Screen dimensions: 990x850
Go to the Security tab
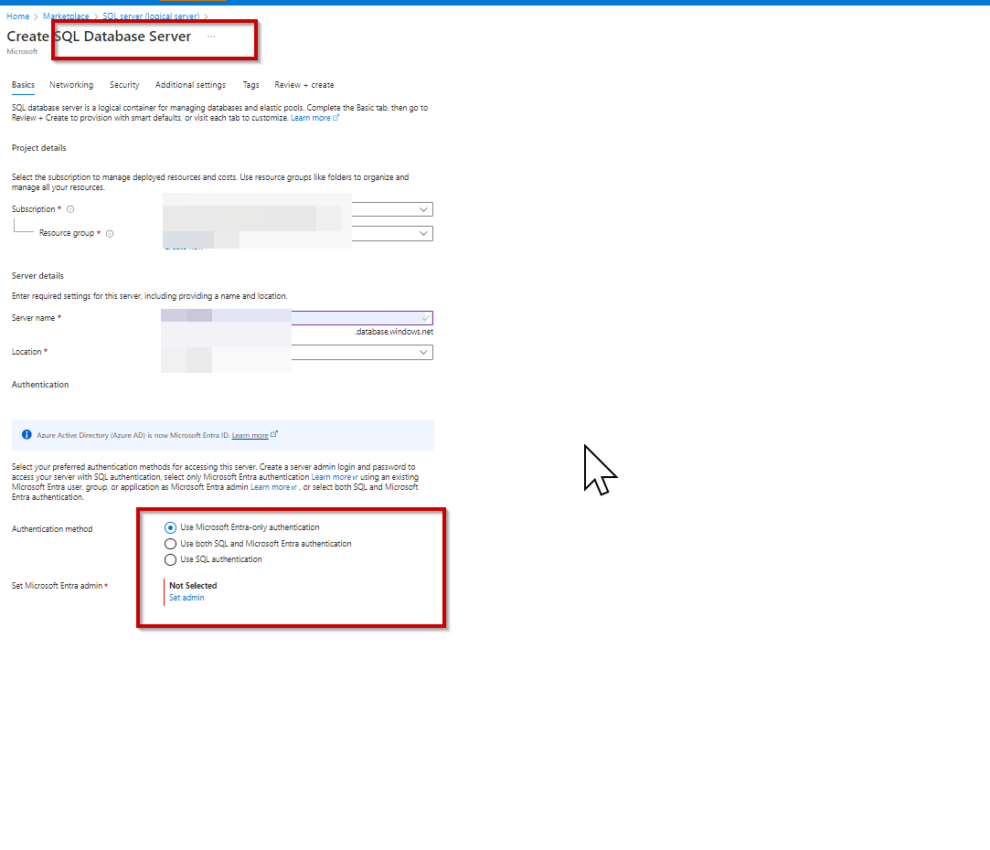(124, 85)
